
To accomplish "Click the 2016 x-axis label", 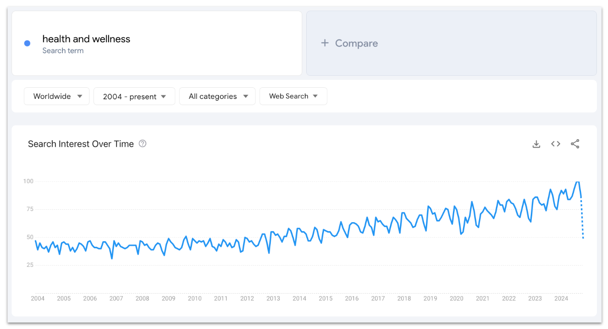I will (352, 298).
